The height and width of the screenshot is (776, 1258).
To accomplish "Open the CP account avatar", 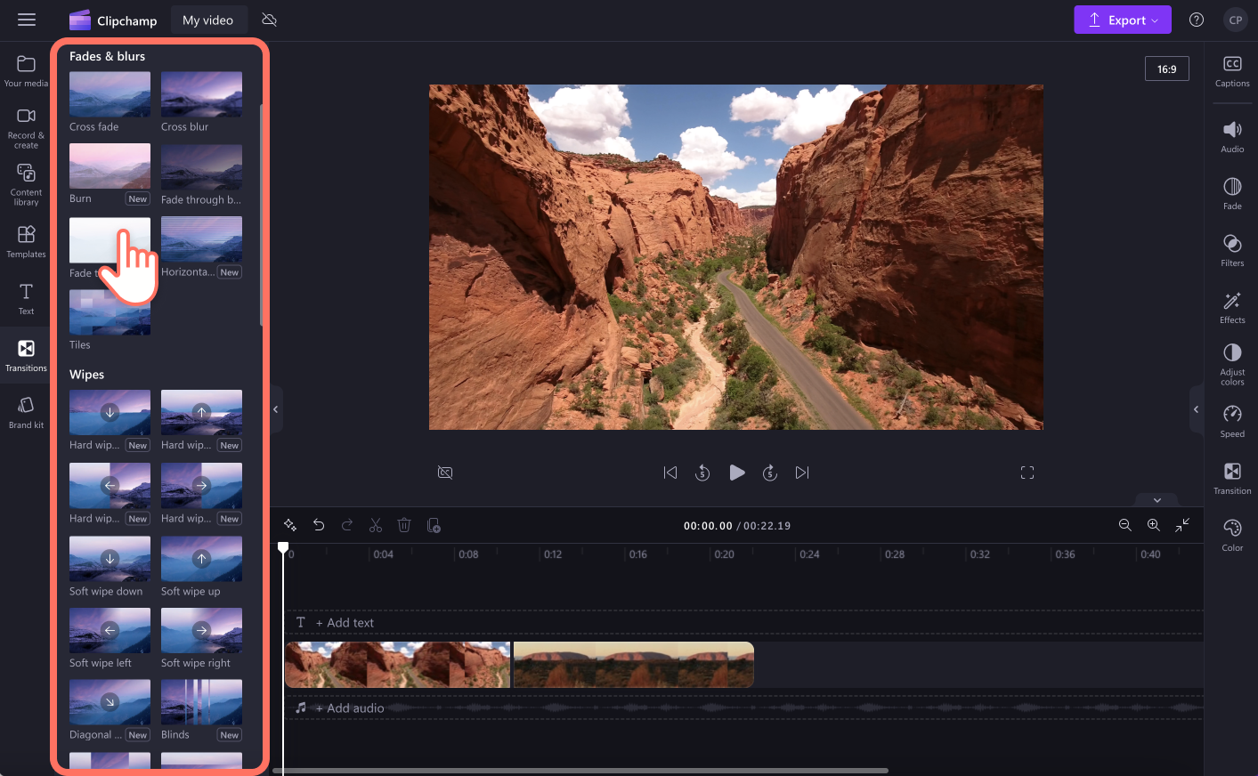I will point(1235,20).
